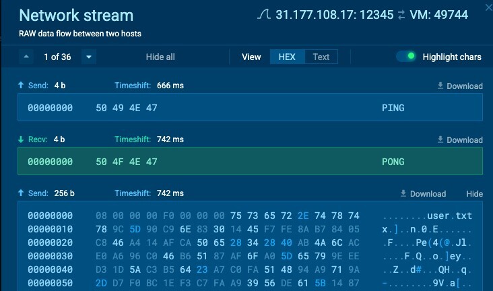493x291 pixels.
Task: Download the PONG recv packet
Action: tap(460, 139)
